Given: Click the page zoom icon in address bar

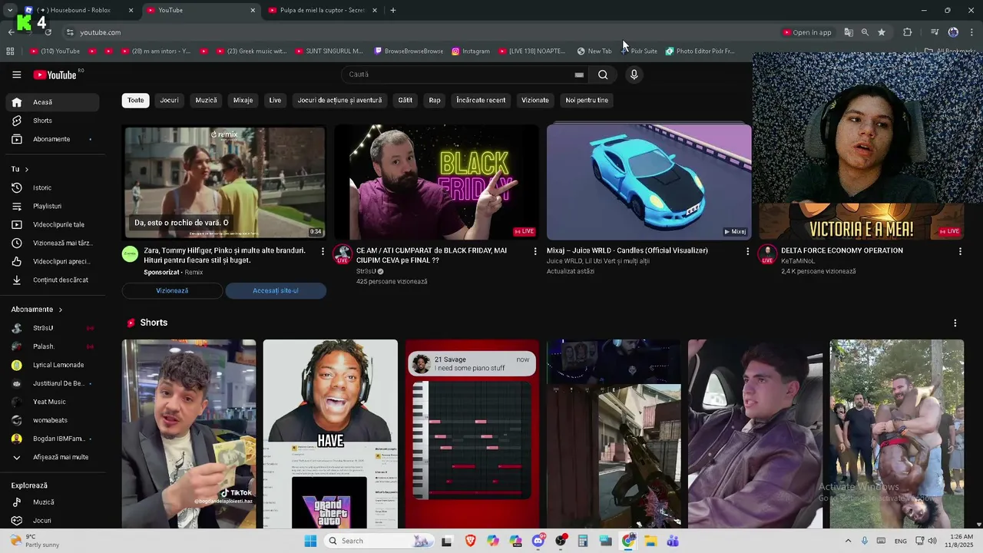Looking at the screenshot, I should coord(865,32).
